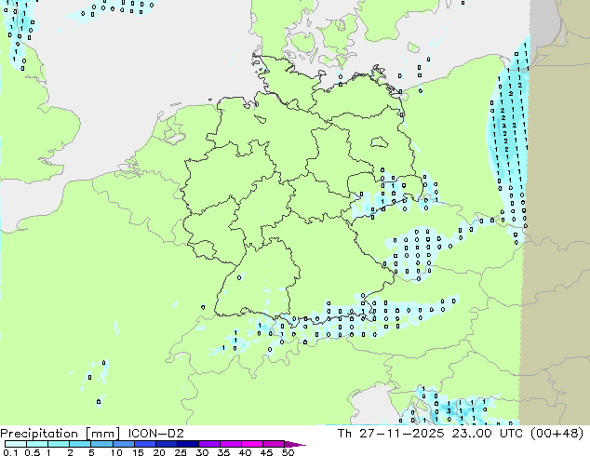Click the '30' legend scale label
The height and width of the screenshot is (456, 590).
pyautogui.click(x=202, y=452)
